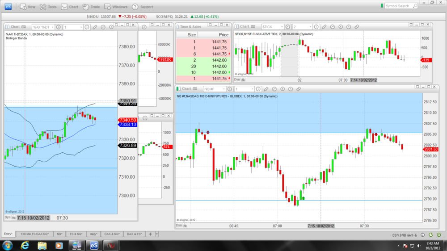Click NQ chart replay play icon
The width and height of the screenshot is (447, 251).
[283, 89]
